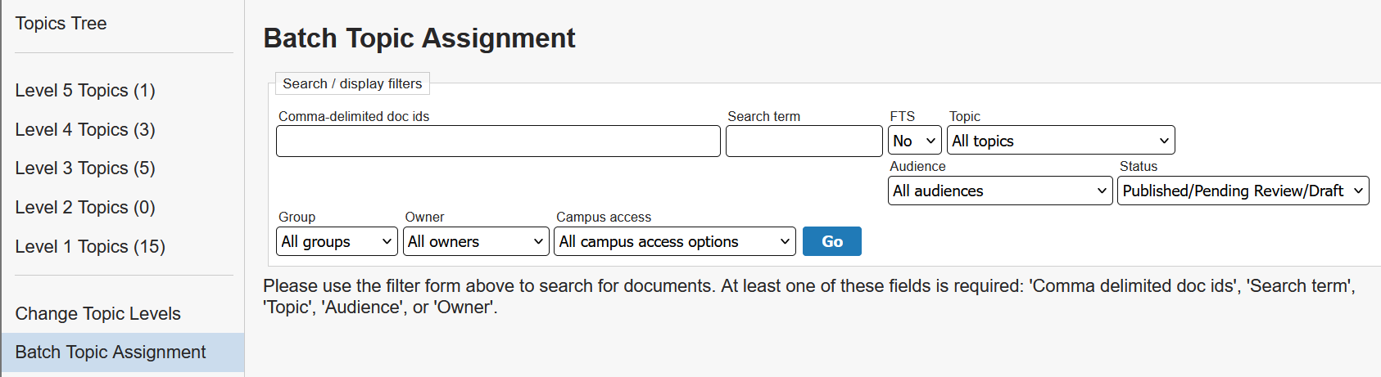This screenshot has width=1381, height=377.
Task: Navigate to Change Topic Levels
Action: pos(97,314)
